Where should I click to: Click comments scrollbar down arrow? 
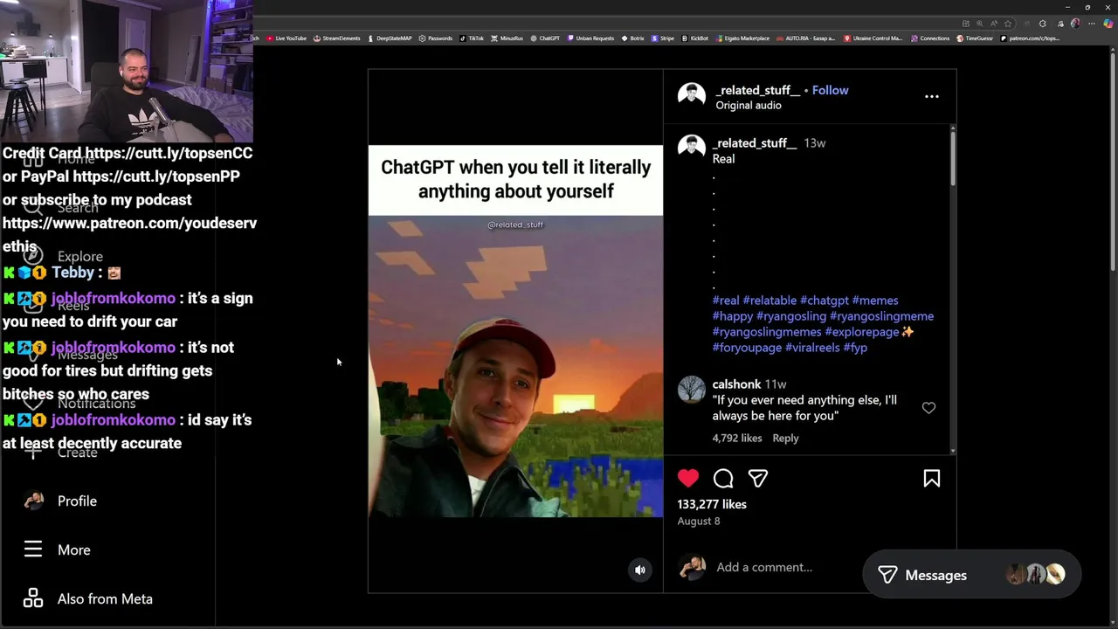[953, 451]
